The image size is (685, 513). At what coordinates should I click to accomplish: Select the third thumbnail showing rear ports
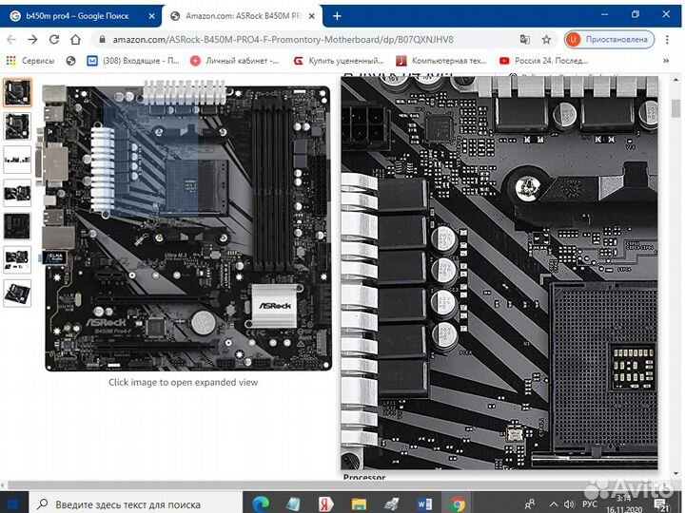pyautogui.click(x=17, y=160)
